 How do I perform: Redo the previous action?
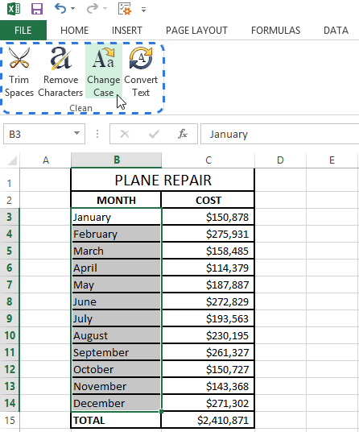tap(93, 9)
